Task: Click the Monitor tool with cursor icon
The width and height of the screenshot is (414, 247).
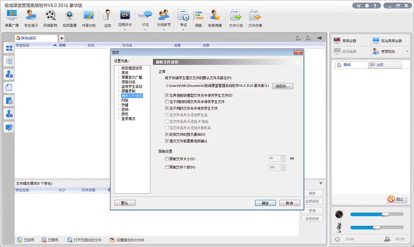Action: coord(108,19)
